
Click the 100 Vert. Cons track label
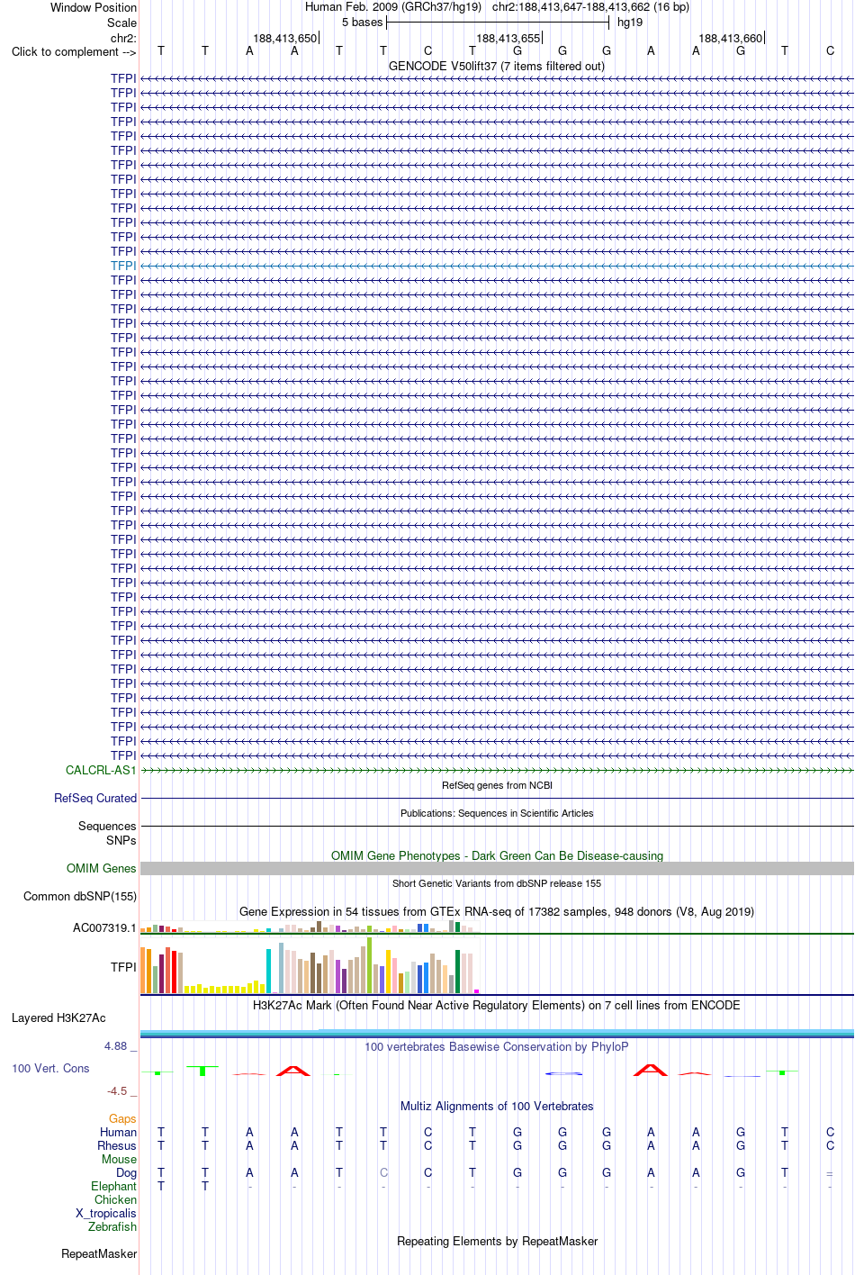(x=50, y=1068)
